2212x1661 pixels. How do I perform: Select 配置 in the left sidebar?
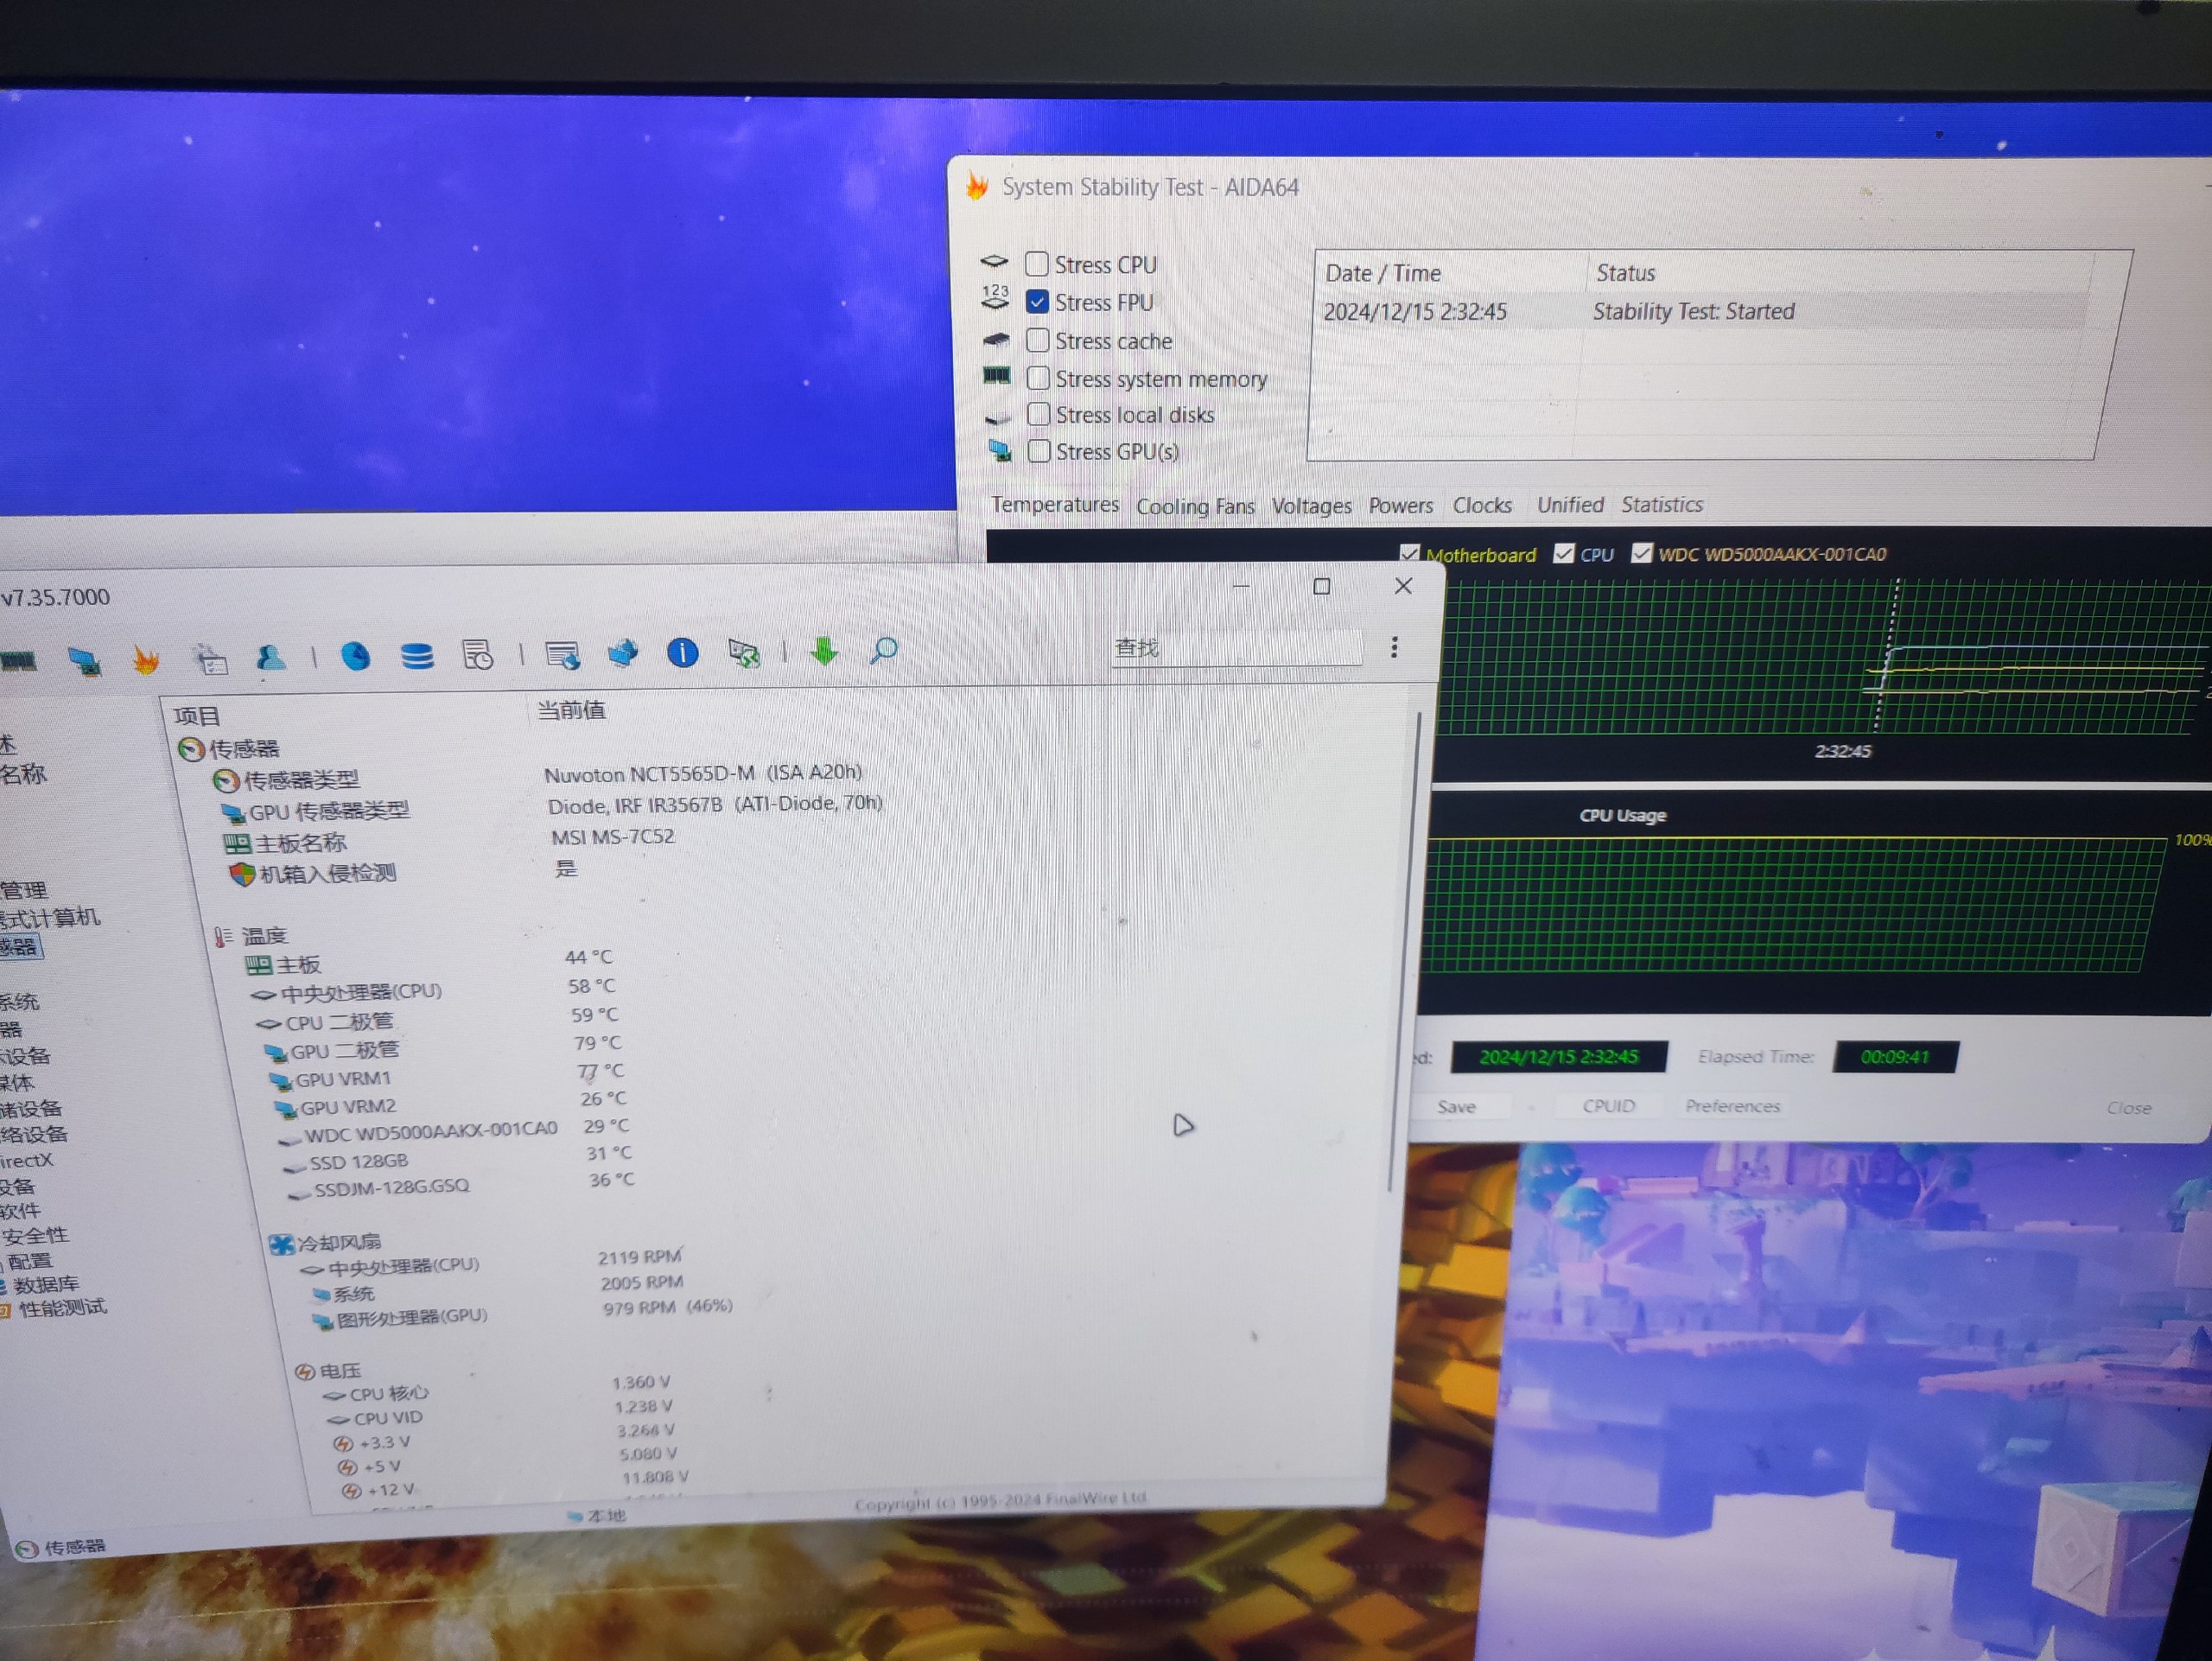click(30, 1260)
